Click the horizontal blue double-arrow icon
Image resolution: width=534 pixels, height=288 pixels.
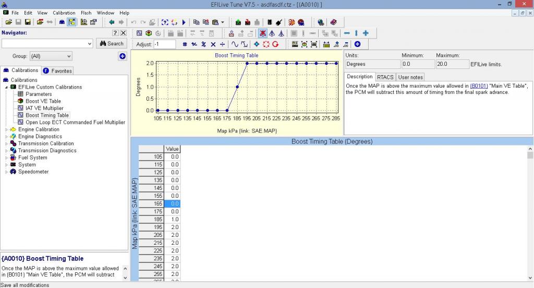pyautogui.click(x=347, y=33)
